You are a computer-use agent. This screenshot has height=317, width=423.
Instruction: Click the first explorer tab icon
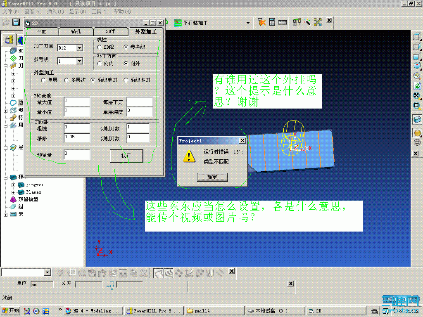tap(9, 40)
